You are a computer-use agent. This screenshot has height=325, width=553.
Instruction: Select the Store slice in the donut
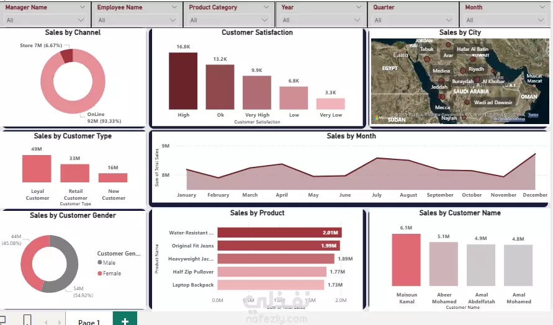point(66,56)
